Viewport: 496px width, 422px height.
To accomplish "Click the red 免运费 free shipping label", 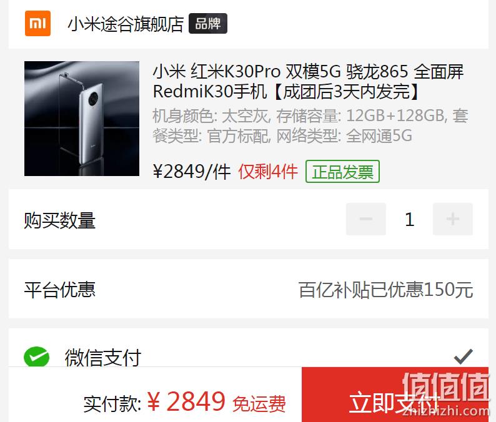I will 259,404.
